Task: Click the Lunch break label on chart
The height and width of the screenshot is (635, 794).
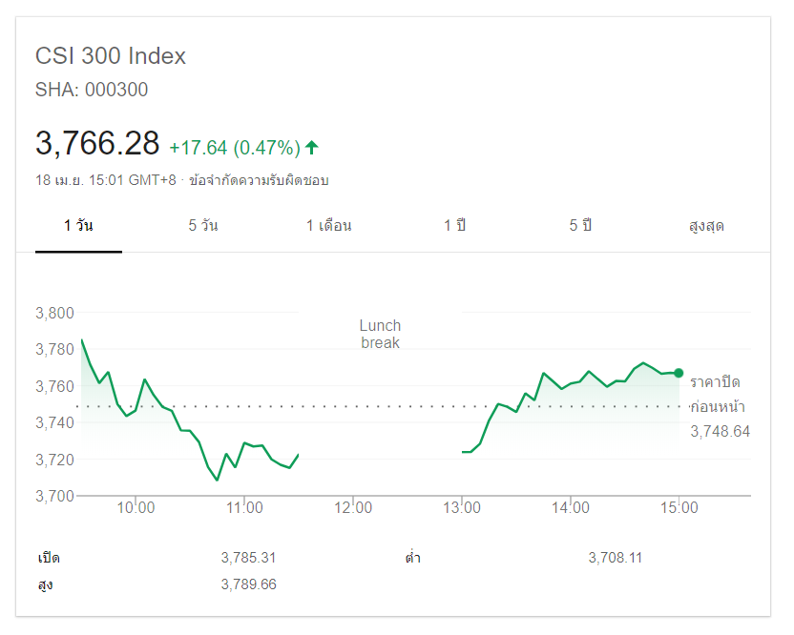Action: coord(380,334)
